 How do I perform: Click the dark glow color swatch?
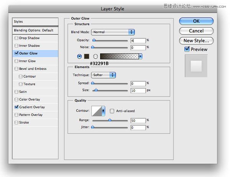tap(87, 56)
